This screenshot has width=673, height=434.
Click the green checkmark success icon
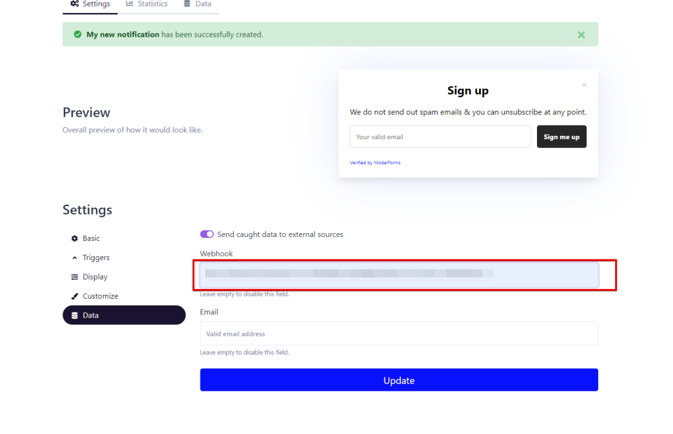78,34
